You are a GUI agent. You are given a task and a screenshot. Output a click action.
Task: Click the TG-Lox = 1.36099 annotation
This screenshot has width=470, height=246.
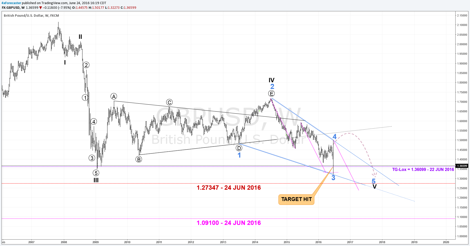(423, 169)
